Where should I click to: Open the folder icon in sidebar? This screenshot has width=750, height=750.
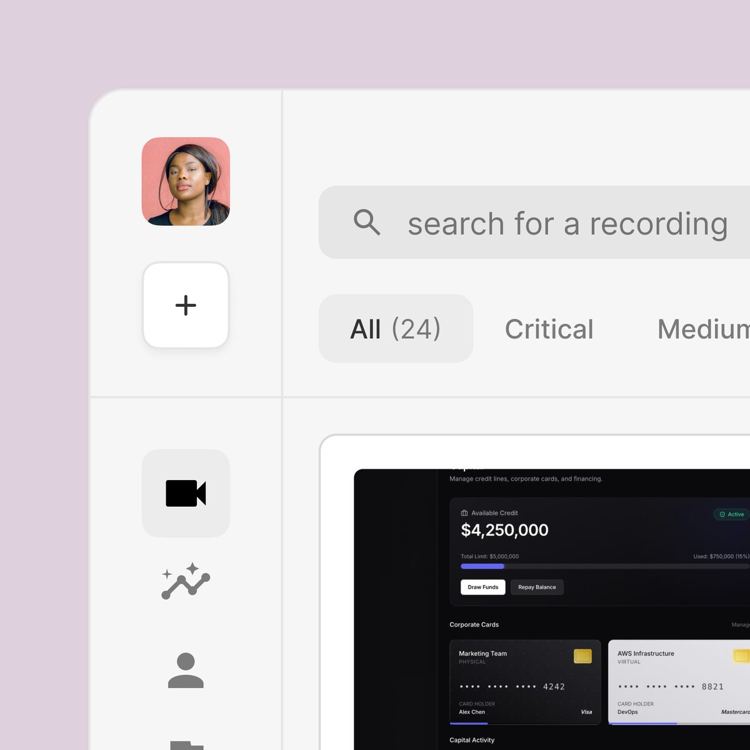point(186,745)
